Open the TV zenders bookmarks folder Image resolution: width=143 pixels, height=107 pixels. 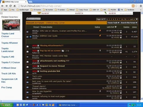(60, 10)
